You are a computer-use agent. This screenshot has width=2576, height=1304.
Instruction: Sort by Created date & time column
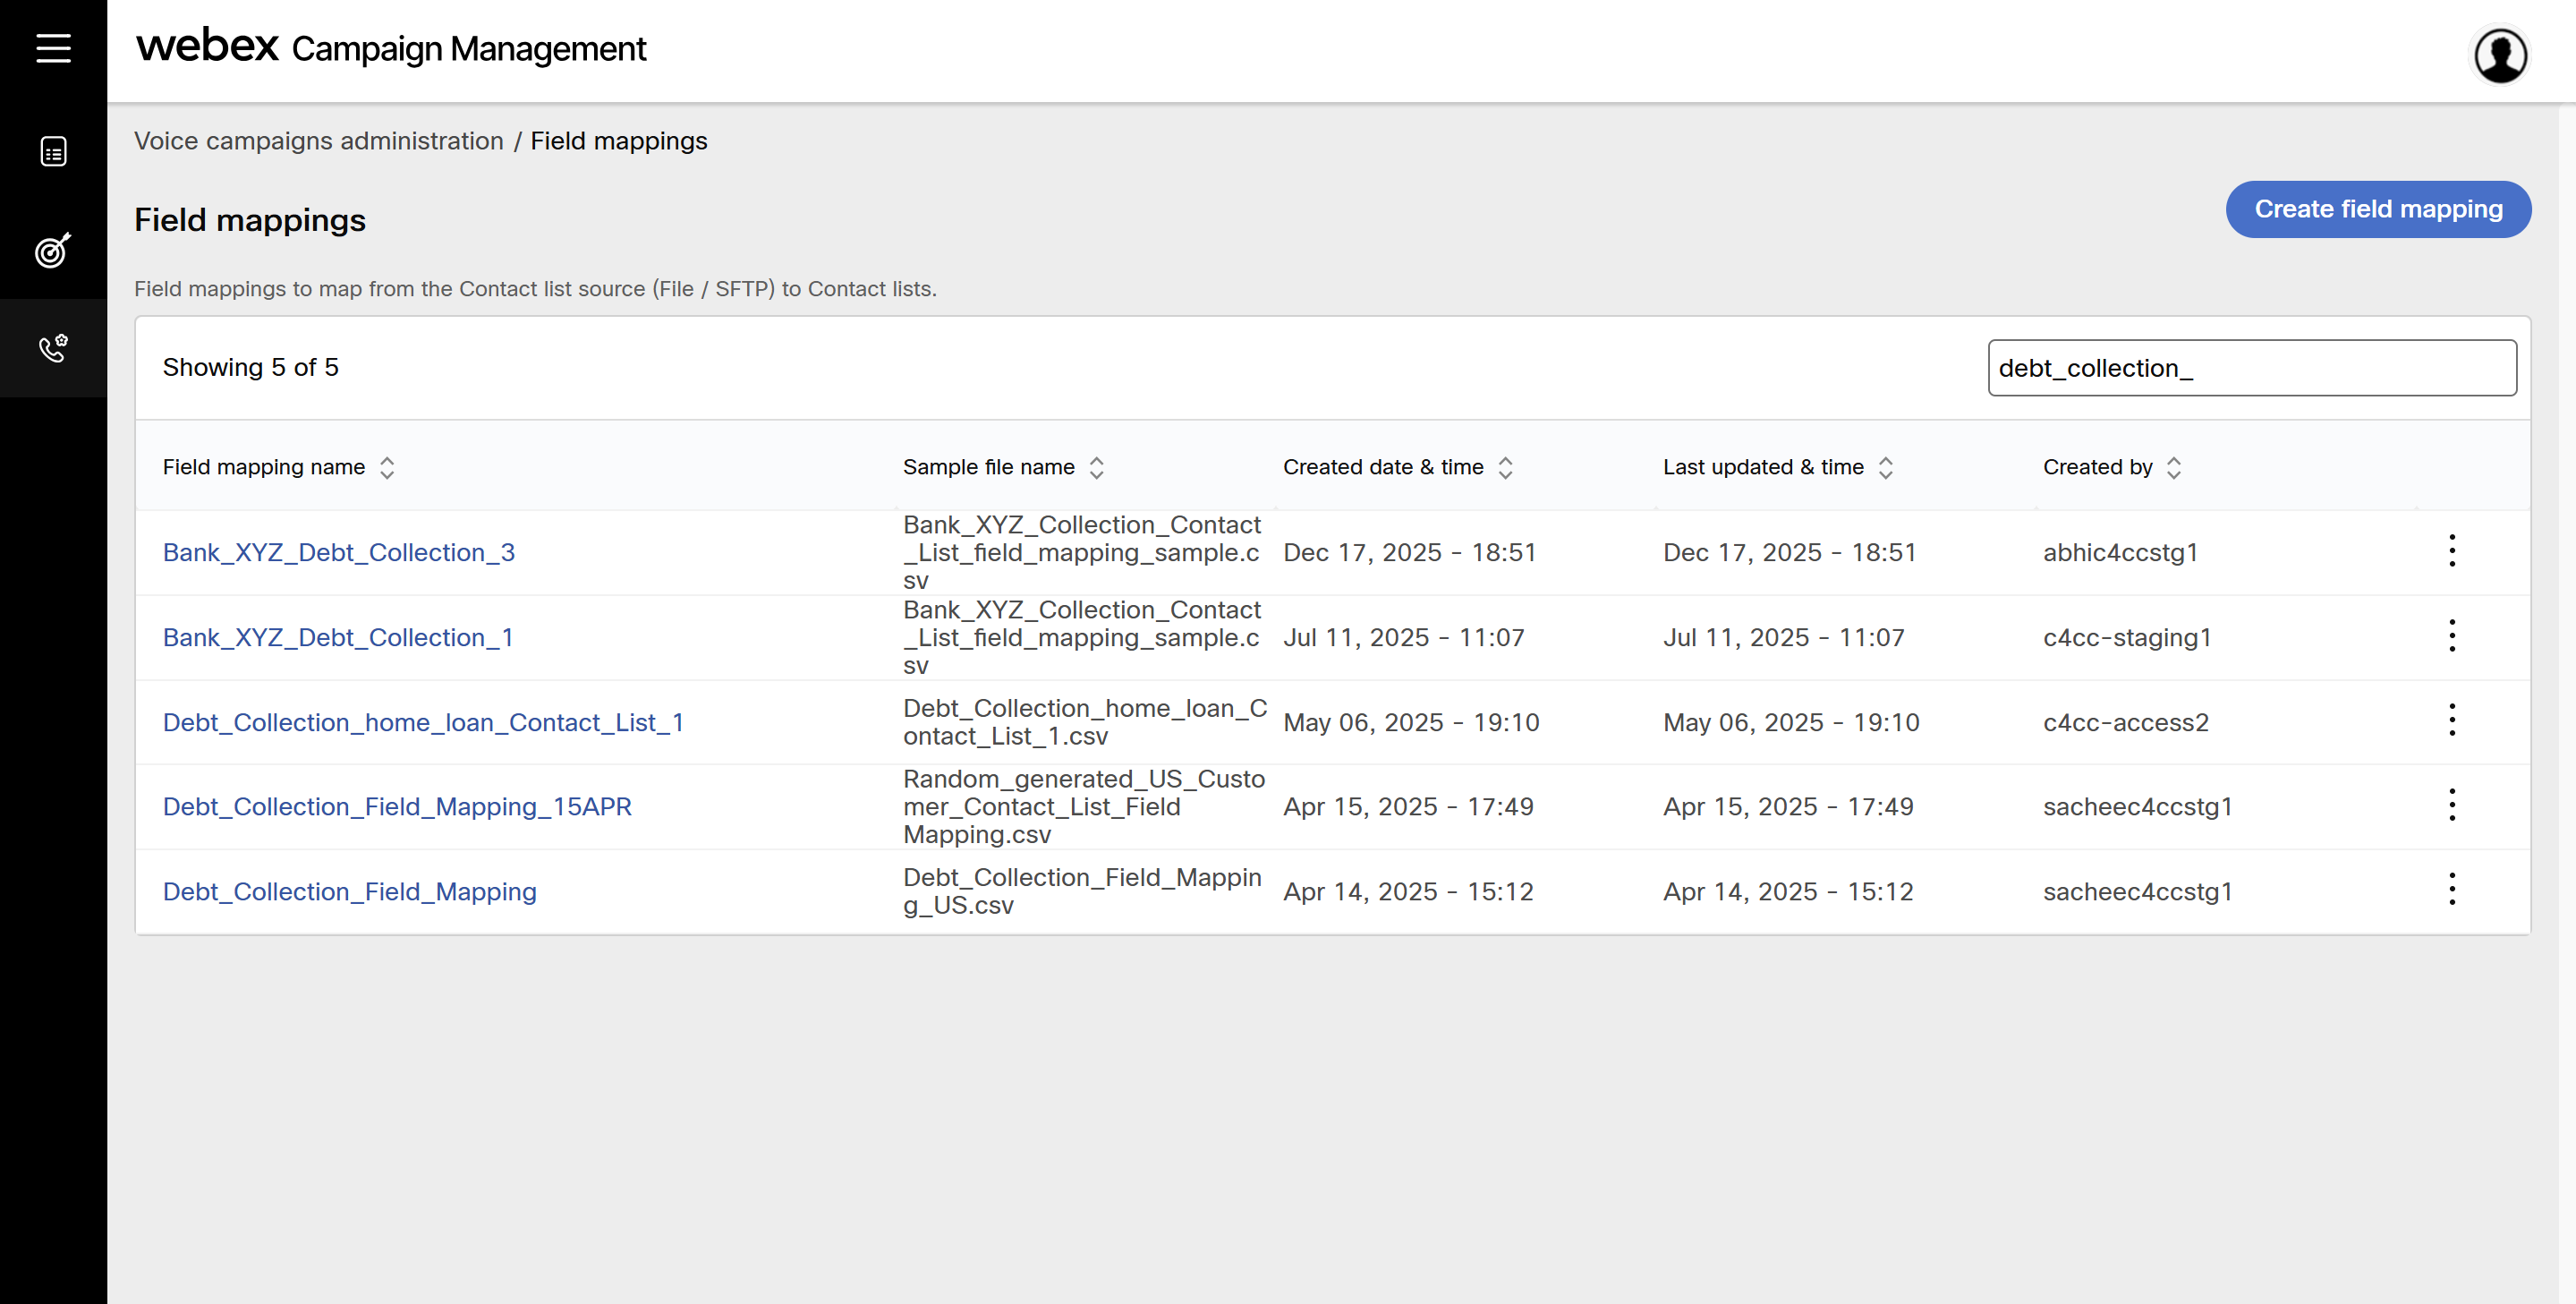coord(1505,467)
